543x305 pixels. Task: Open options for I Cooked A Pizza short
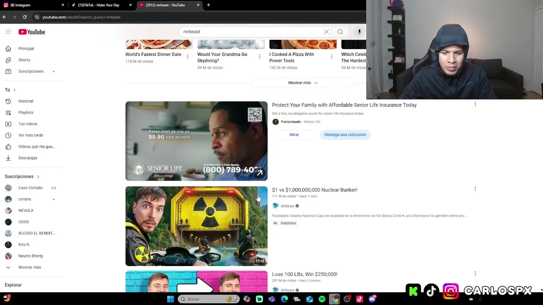pos(332,56)
